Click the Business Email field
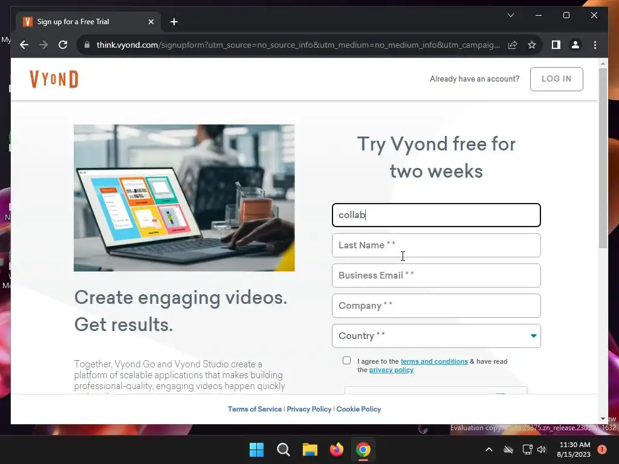Viewport: 619px width, 464px height. pos(436,275)
